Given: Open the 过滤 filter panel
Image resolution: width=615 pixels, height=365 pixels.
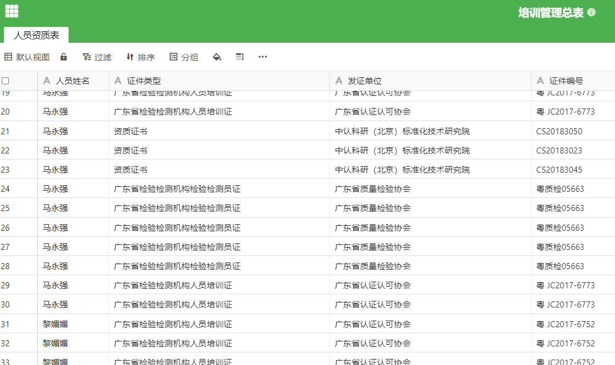Looking at the screenshot, I should click(x=97, y=57).
